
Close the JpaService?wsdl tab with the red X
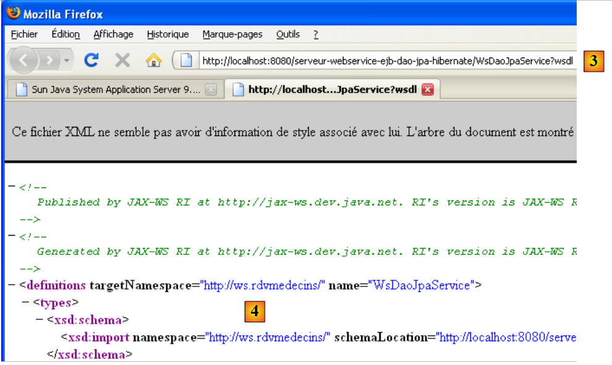tap(427, 90)
